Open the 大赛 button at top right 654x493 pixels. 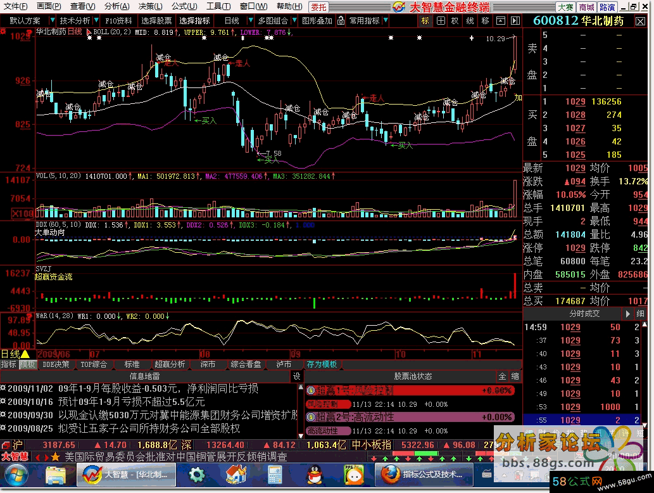(x=565, y=7)
